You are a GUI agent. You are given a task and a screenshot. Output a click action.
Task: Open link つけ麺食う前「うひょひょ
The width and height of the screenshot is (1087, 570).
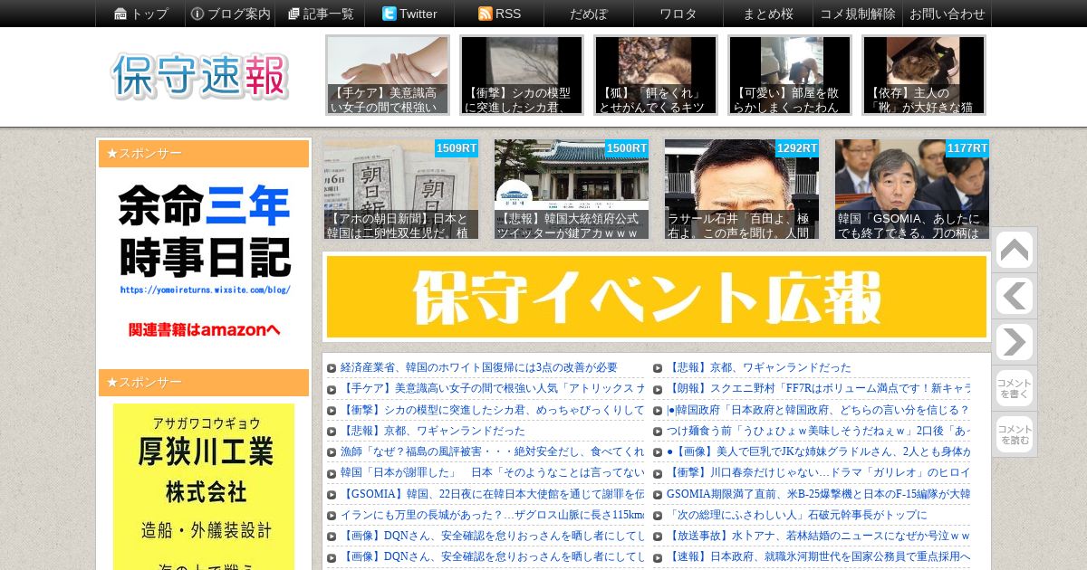pyautogui.click(x=818, y=430)
